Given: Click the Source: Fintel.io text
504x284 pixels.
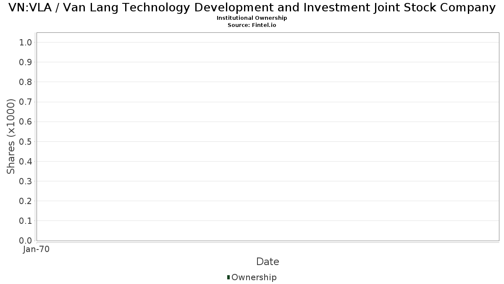Looking at the screenshot, I should 252,25.
